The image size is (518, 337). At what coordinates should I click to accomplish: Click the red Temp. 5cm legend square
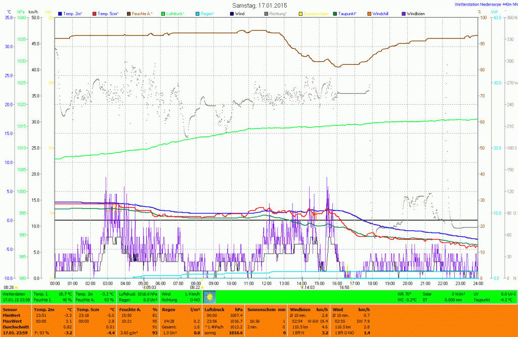click(95, 13)
